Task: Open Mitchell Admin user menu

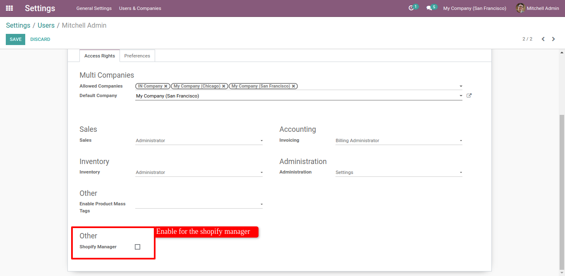Action: point(538,8)
